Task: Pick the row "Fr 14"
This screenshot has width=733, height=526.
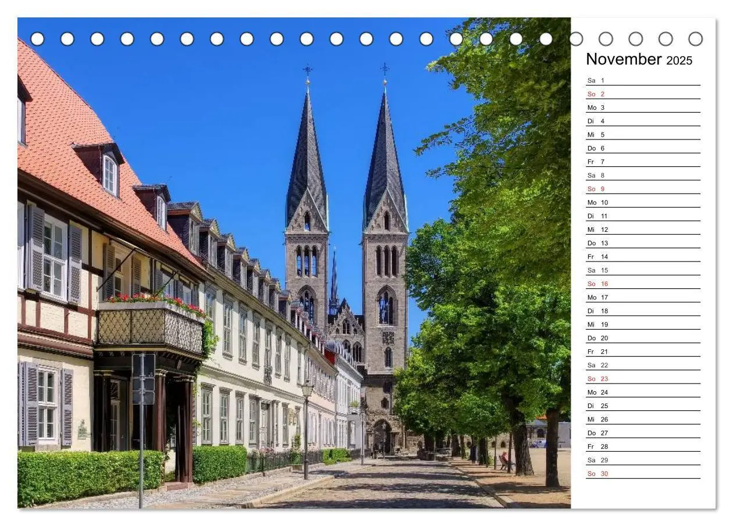Action: (643, 257)
